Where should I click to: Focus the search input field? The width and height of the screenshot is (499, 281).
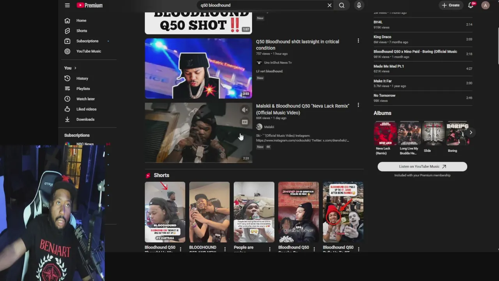pos(262,5)
